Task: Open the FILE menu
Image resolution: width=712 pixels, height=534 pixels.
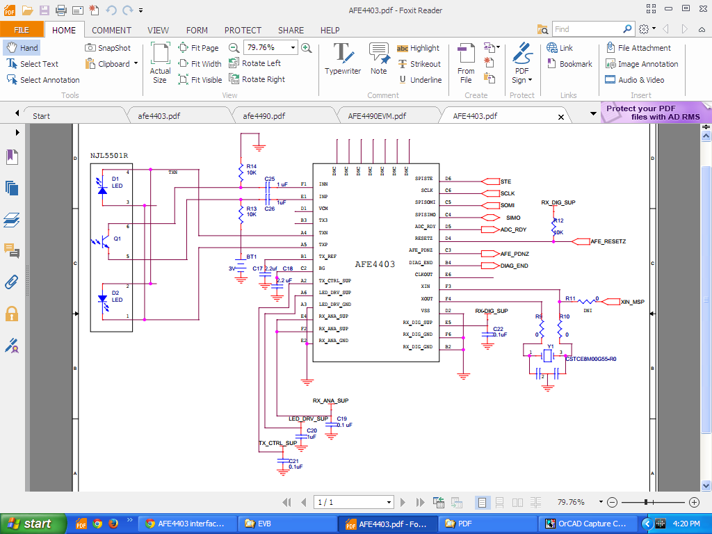Action: point(22,30)
